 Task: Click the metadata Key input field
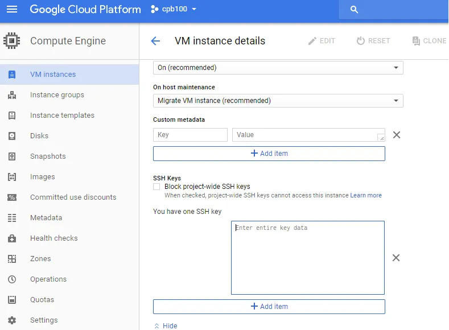coord(190,135)
